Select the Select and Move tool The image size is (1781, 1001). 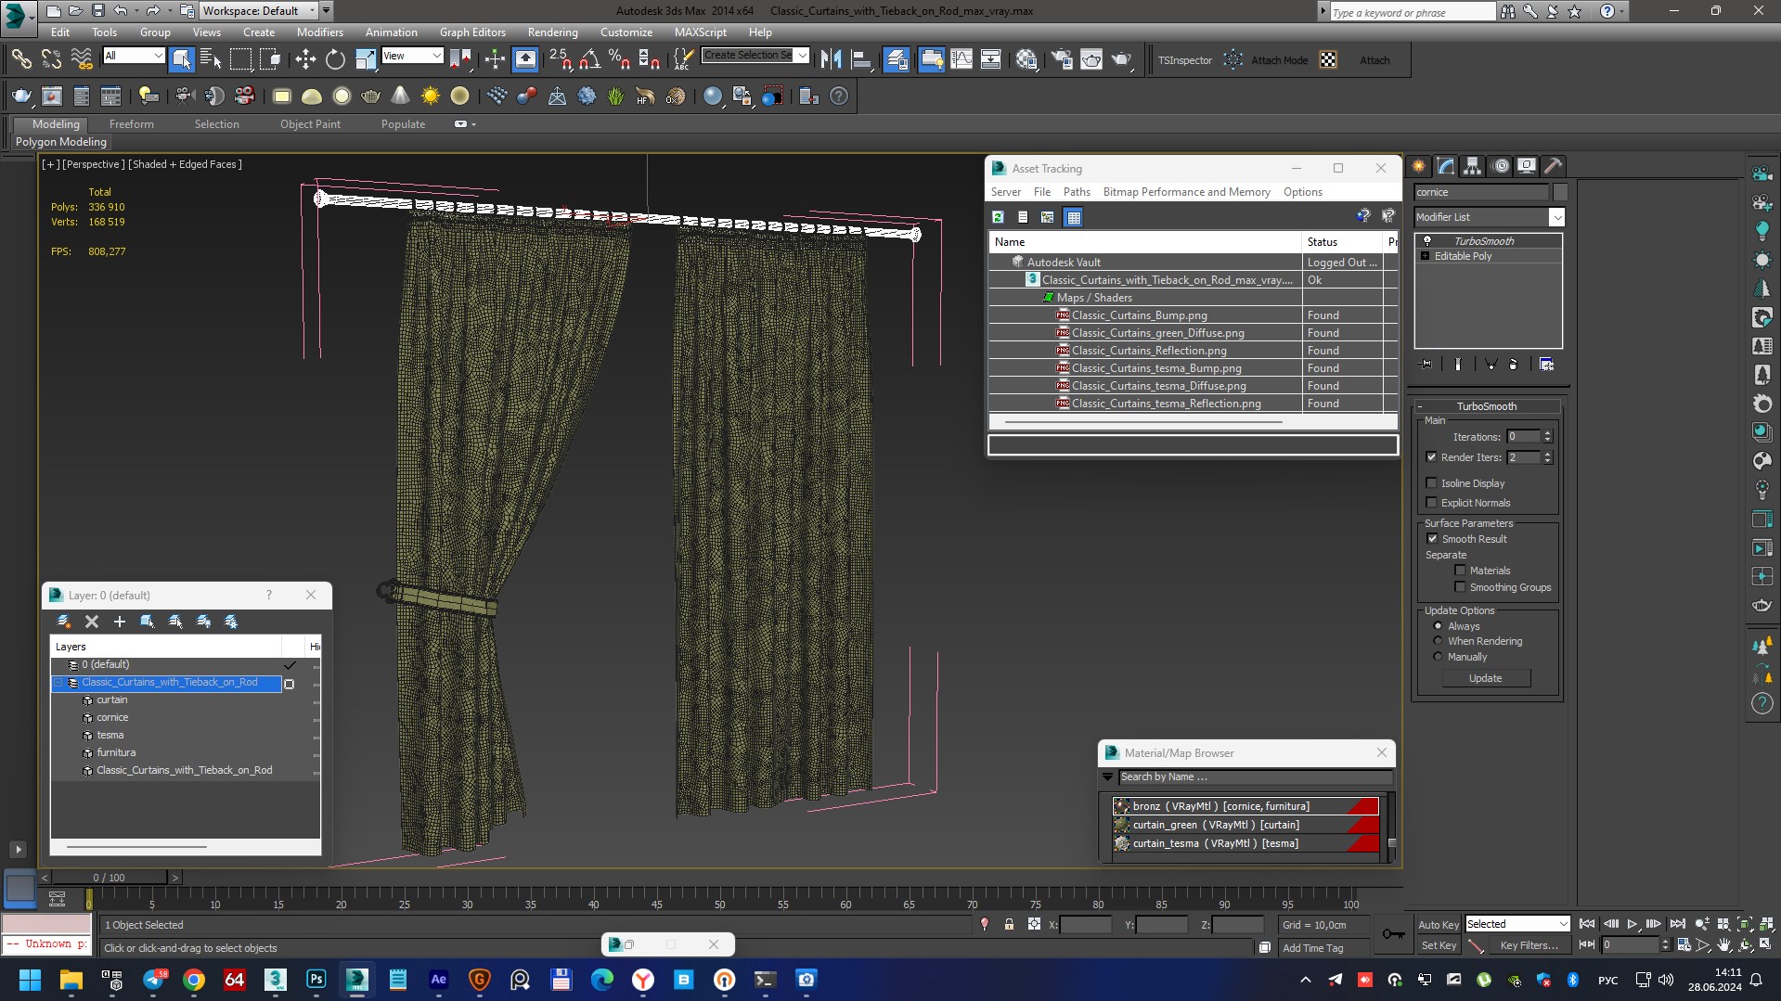[x=305, y=59]
